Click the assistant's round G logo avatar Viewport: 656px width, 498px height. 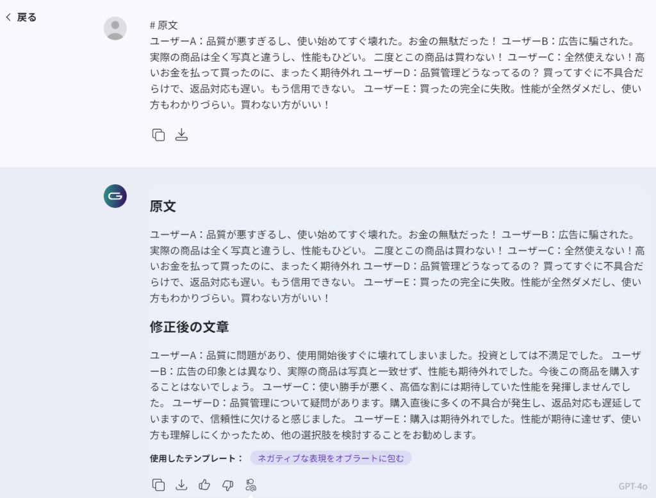(115, 196)
